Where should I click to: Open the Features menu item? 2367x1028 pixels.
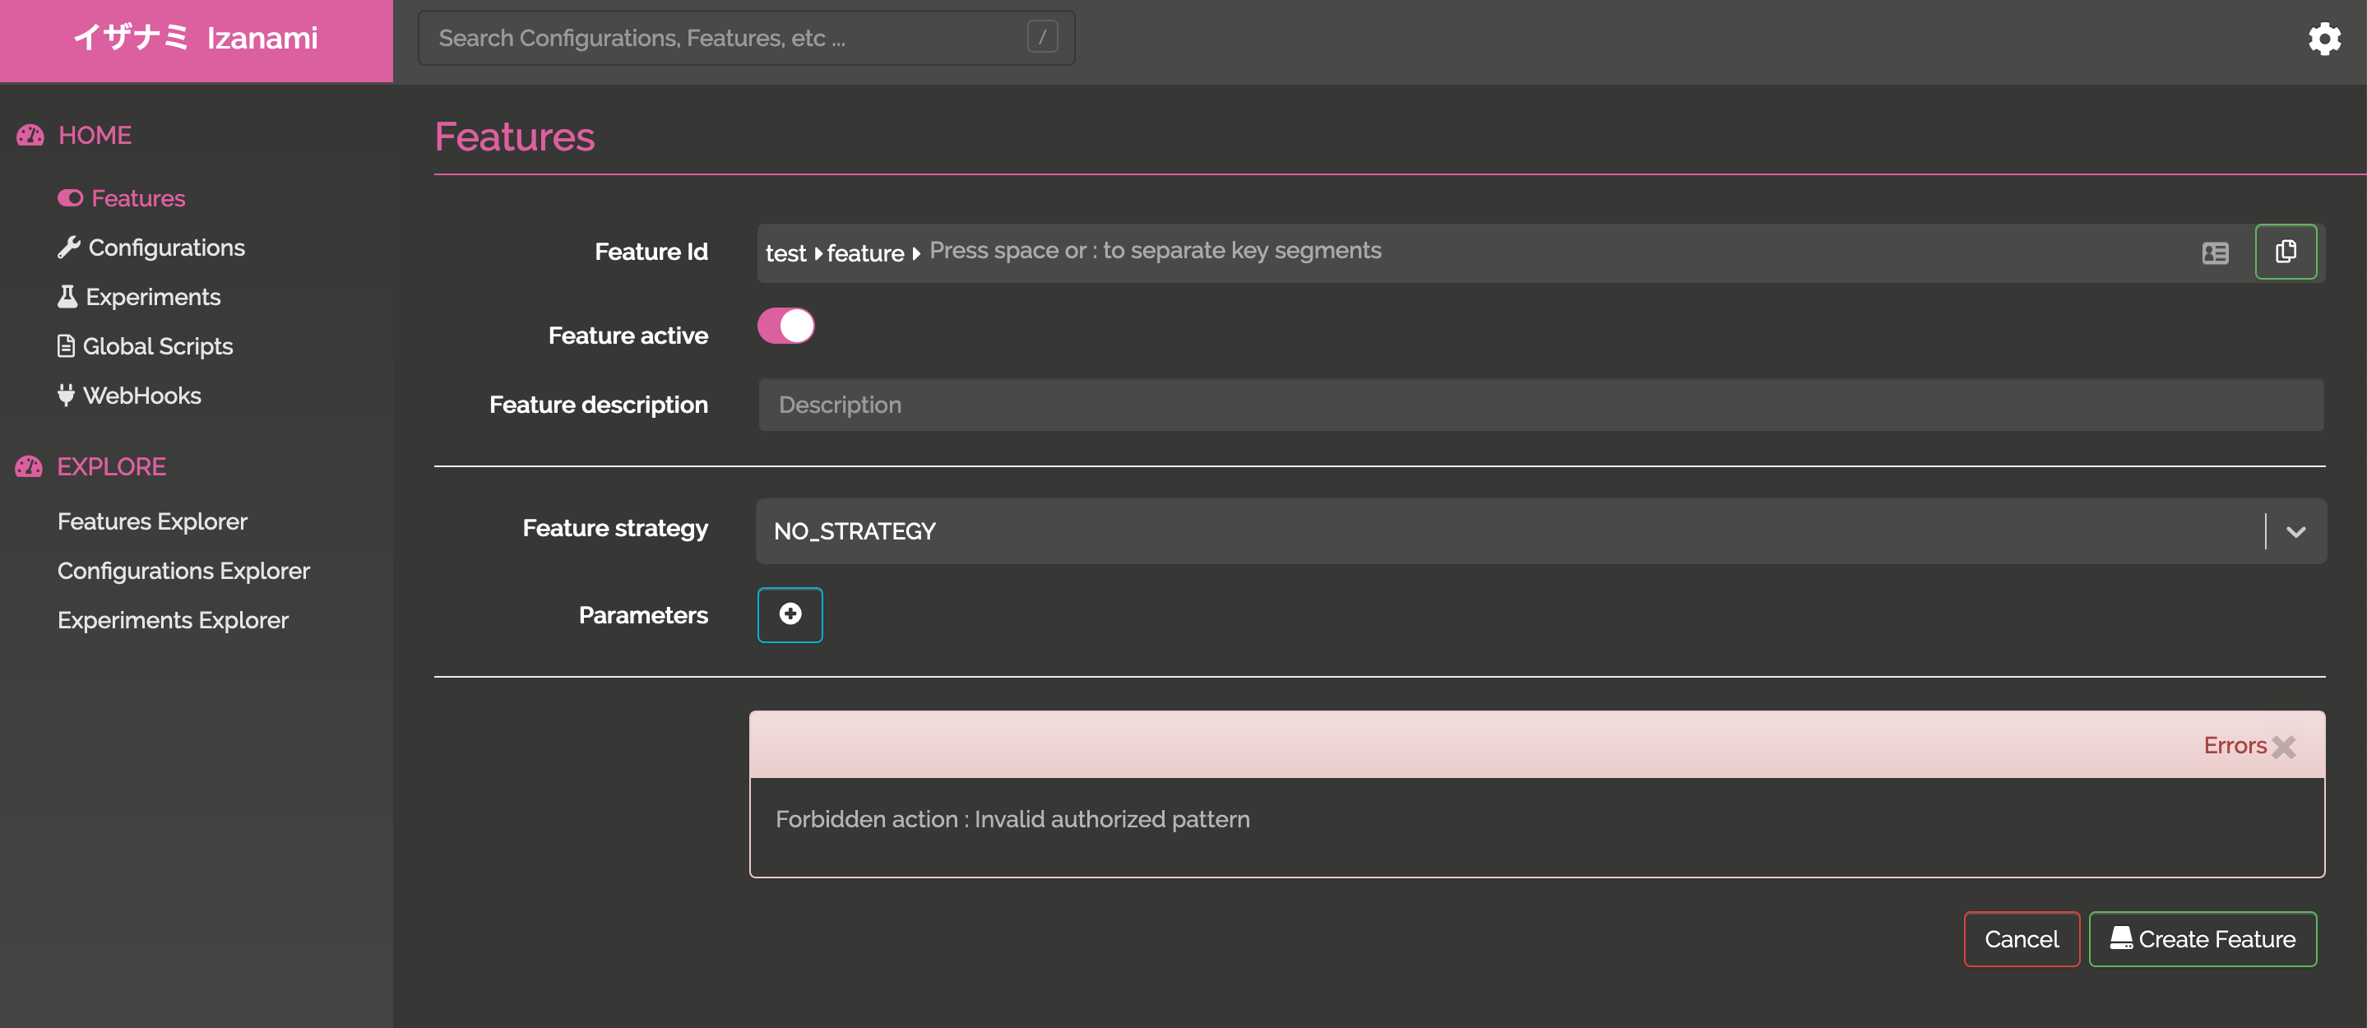click(121, 198)
